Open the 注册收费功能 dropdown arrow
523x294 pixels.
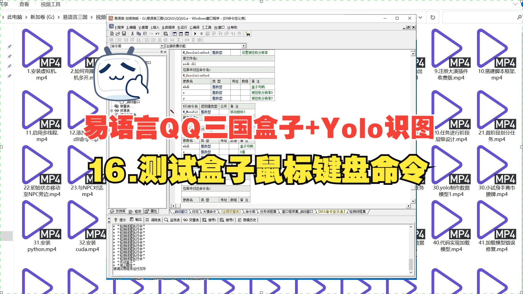(x=244, y=46)
